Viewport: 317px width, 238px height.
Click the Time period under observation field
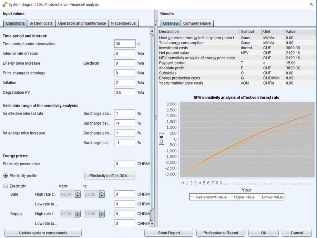(125, 44)
